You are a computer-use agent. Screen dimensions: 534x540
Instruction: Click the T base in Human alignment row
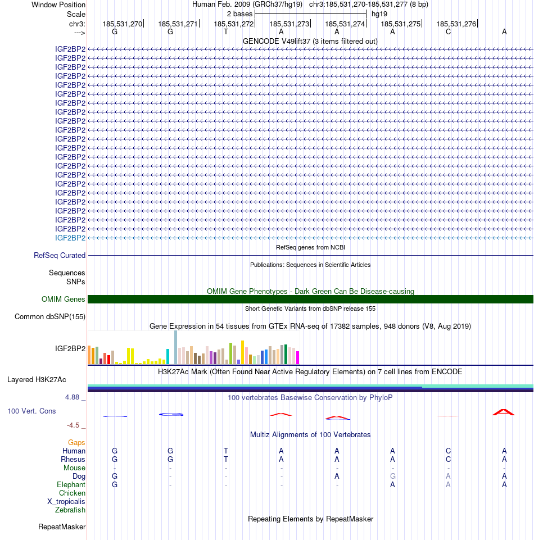click(x=225, y=451)
